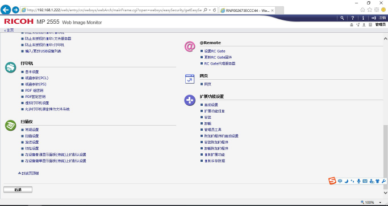Click the purple extended features plus icon
388x206 pixels.
tap(190, 100)
